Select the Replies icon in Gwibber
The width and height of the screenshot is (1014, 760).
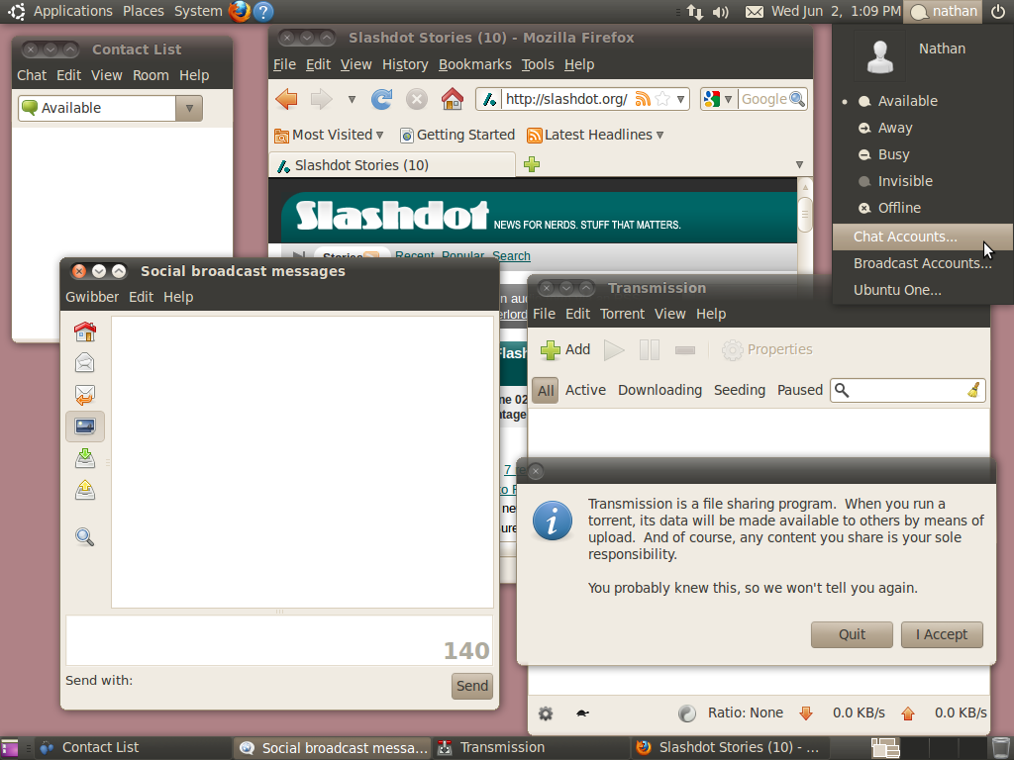84,394
